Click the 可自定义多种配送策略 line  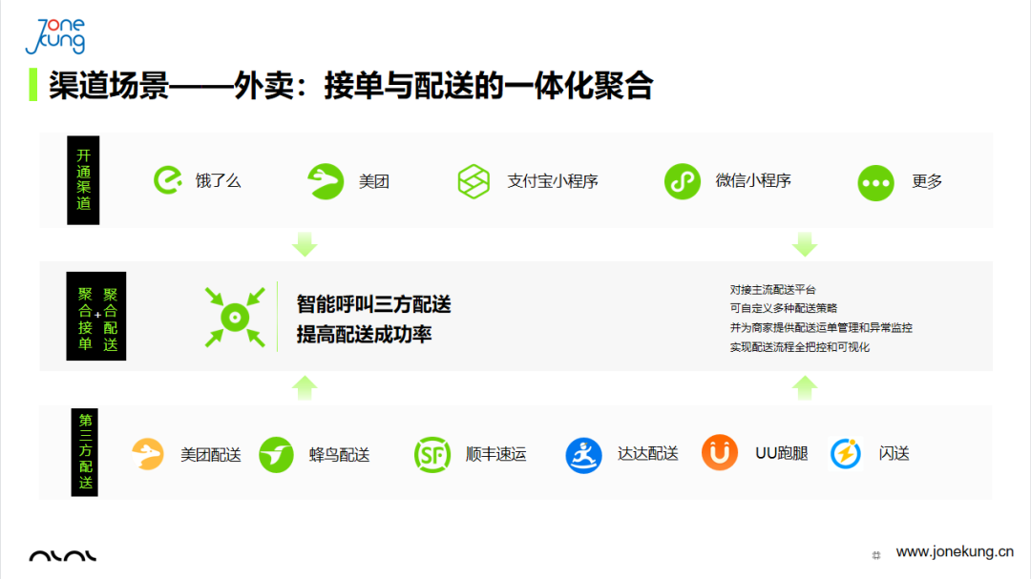click(783, 308)
